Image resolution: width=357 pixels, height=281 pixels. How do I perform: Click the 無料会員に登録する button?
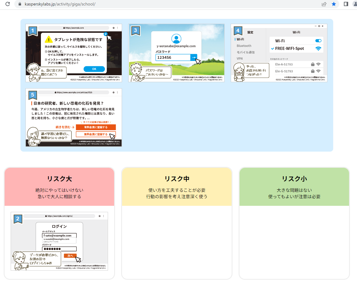[x=96, y=134]
